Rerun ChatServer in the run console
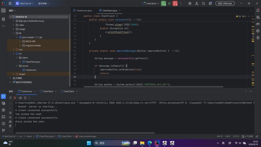The width and height of the screenshot is (261, 147). tap(10, 98)
